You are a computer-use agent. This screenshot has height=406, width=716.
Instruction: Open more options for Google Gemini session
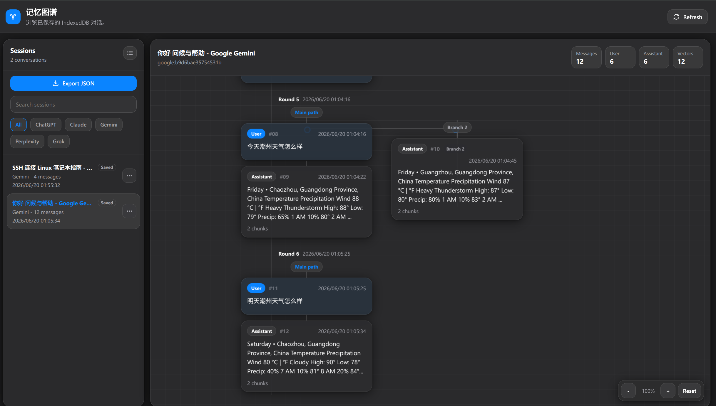(x=129, y=211)
